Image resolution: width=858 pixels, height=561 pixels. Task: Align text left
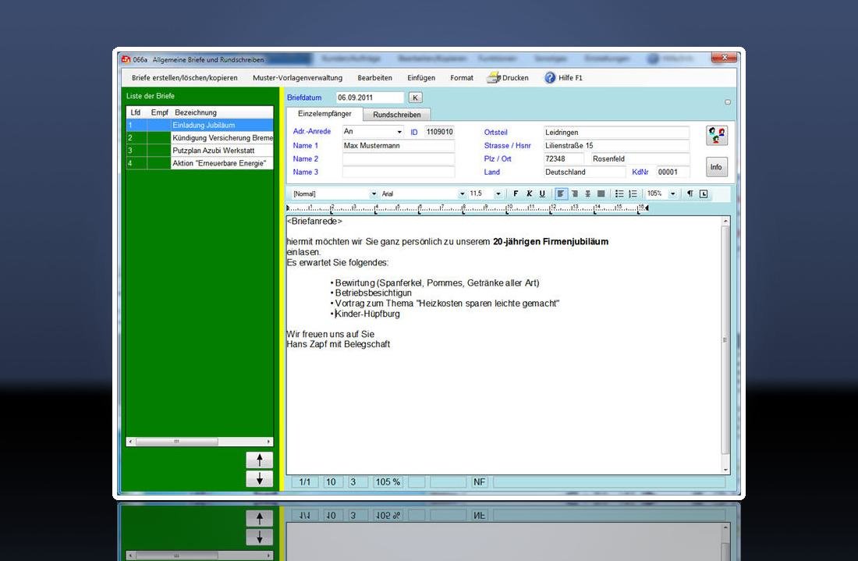[561, 194]
